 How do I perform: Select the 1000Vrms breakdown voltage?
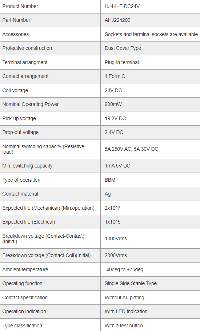(116, 239)
